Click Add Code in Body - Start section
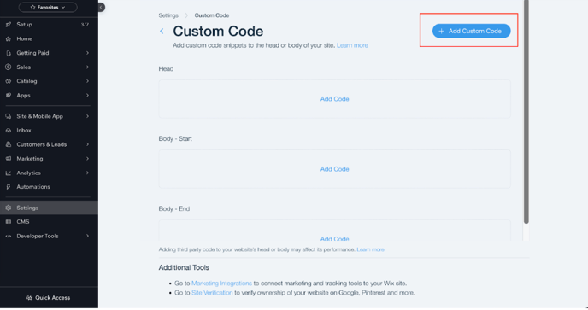This screenshot has height=310, width=588. [x=334, y=169]
